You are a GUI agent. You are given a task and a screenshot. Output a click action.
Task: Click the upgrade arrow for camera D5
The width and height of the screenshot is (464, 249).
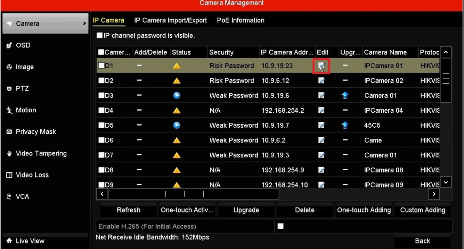coord(345,126)
